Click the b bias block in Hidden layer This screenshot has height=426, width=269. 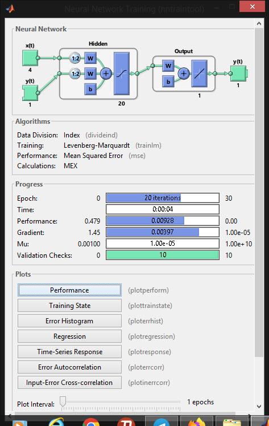90,89
